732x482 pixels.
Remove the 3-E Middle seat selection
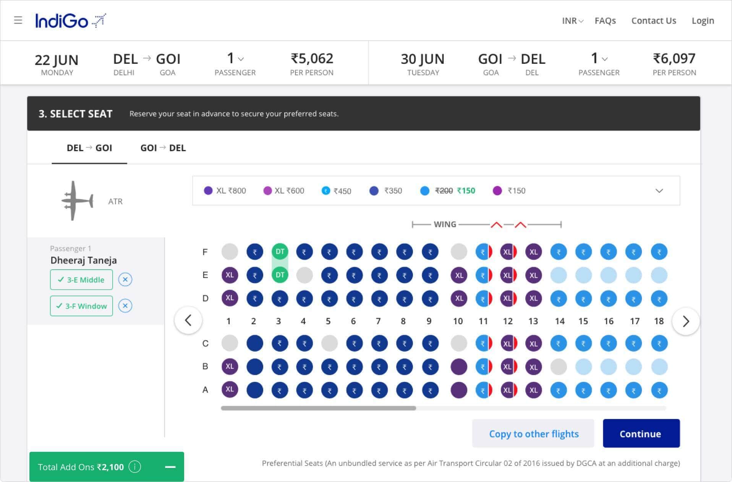[125, 280]
